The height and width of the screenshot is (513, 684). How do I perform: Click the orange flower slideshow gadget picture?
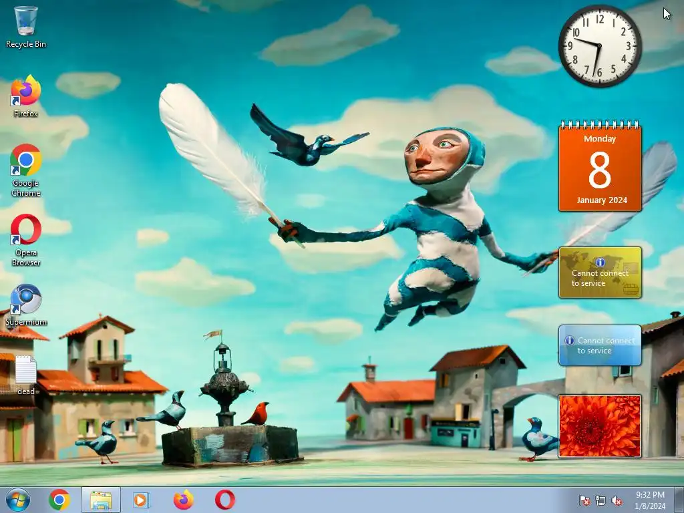(600, 426)
